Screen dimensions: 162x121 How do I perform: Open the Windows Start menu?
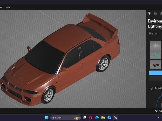pos(47,118)
